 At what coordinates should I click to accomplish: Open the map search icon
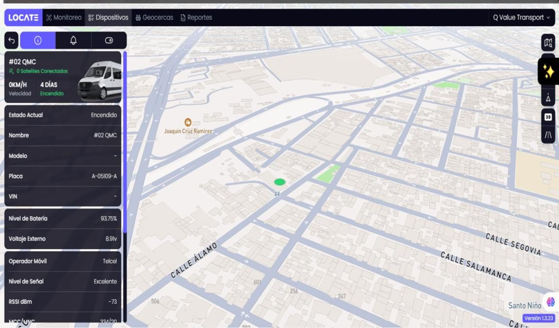[x=547, y=43]
